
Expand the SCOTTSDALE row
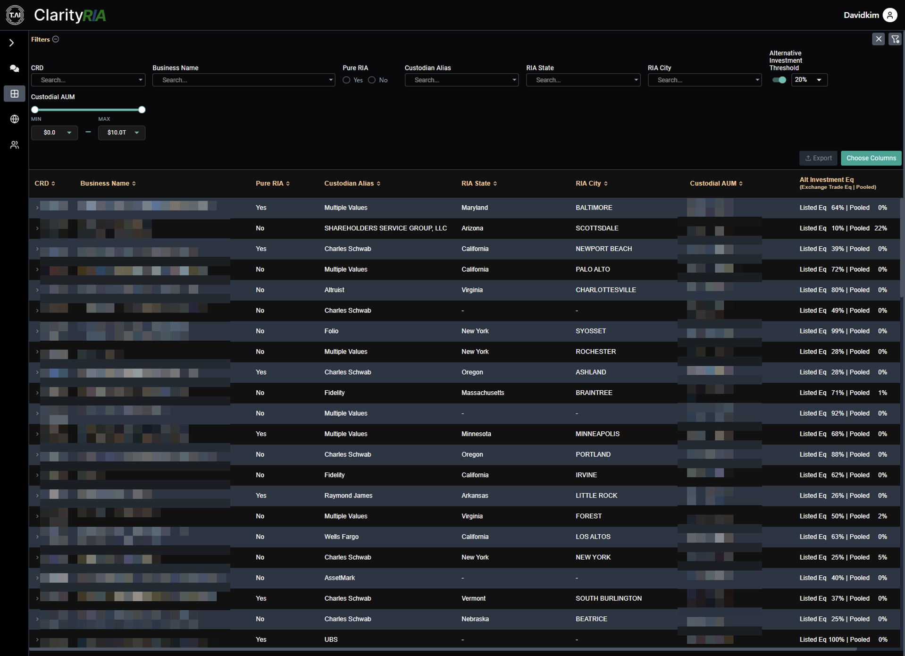click(x=37, y=228)
